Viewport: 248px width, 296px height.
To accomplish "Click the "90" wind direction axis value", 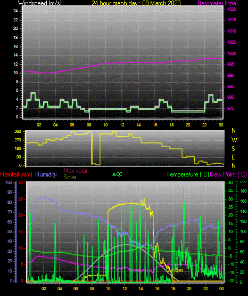I will [x=19, y=157].
